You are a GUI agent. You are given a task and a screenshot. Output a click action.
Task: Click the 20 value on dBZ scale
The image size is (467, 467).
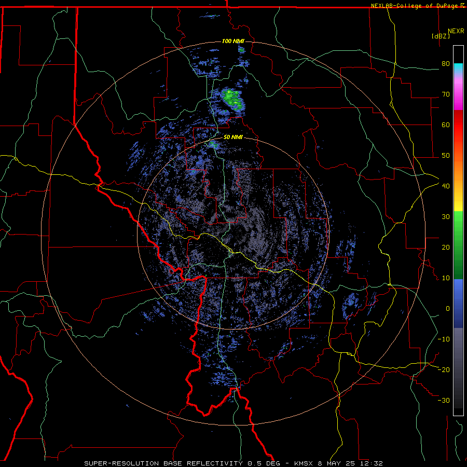(x=446, y=247)
